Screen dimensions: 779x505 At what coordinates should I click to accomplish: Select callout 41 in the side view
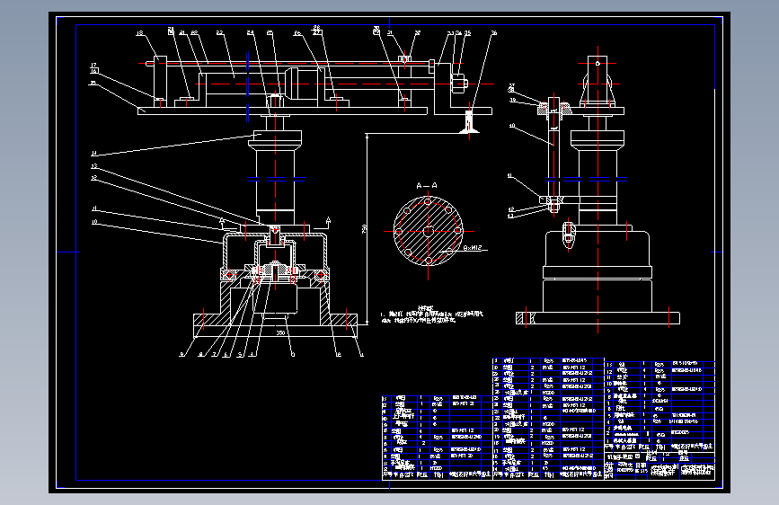(x=510, y=175)
